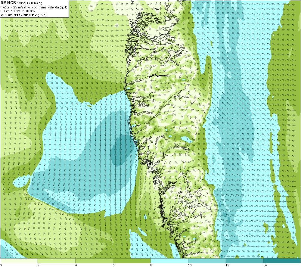Click the 12–14 m/s teal legend swatch

tap(244, 261)
